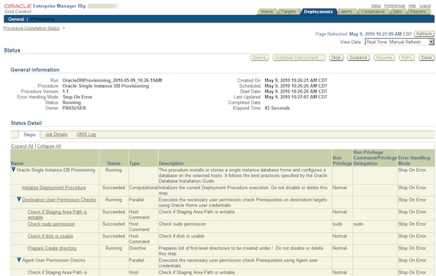Screen dimensions: 436x276
Task: Suspend the running procedure
Action: click(358, 58)
